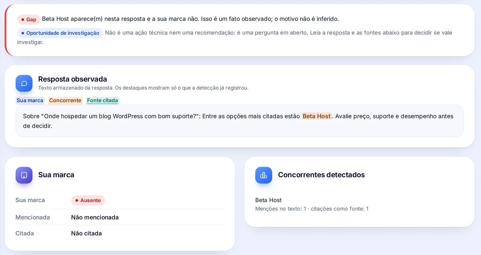Viewport: 481px width, 255px height.
Task: Click the bar chart icon beside Concorrentes detectados
Action: [x=264, y=175]
